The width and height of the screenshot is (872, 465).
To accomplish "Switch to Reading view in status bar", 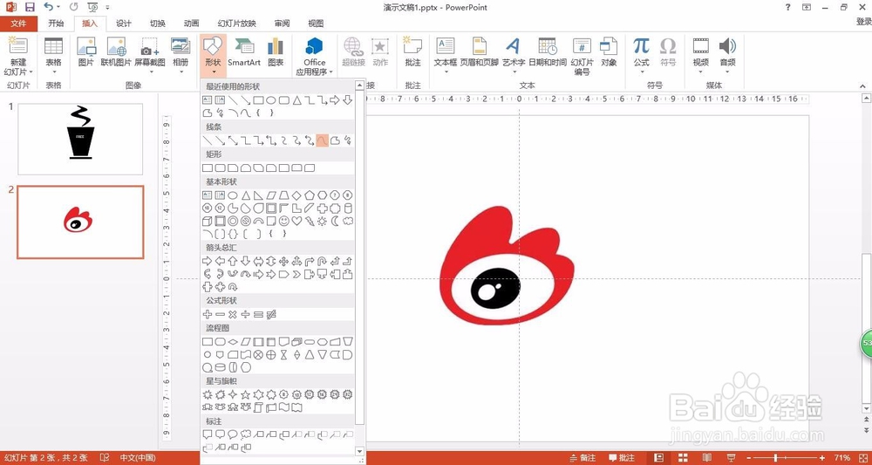I will (707, 458).
